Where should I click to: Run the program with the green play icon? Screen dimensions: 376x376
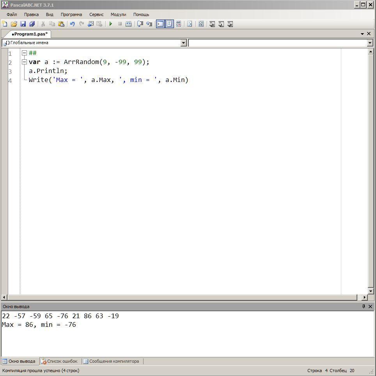click(110, 24)
